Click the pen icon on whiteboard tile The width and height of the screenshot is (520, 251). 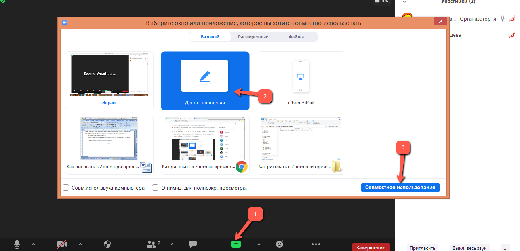coord(204,76)
